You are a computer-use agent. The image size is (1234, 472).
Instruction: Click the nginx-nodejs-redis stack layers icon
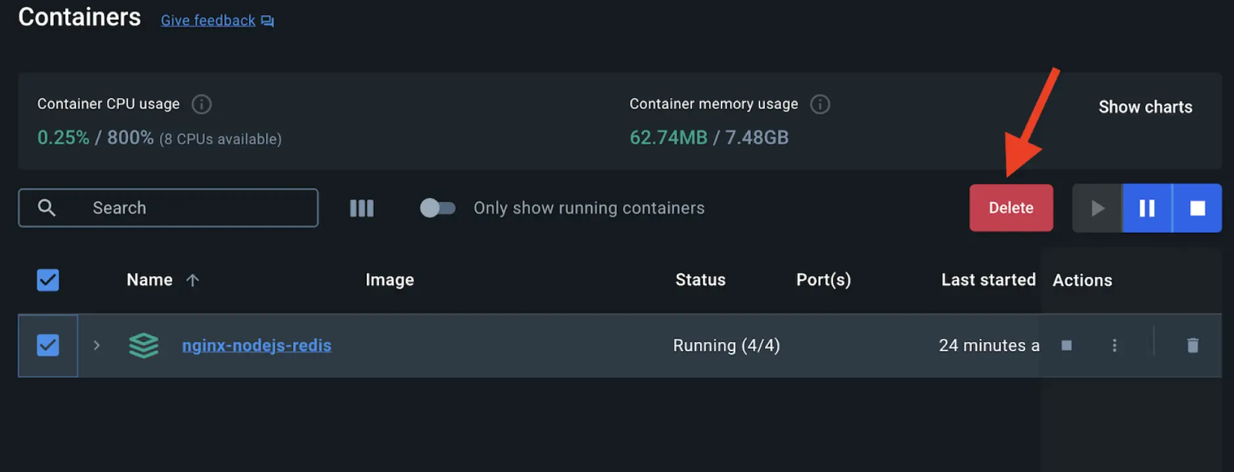click(143, 345)
